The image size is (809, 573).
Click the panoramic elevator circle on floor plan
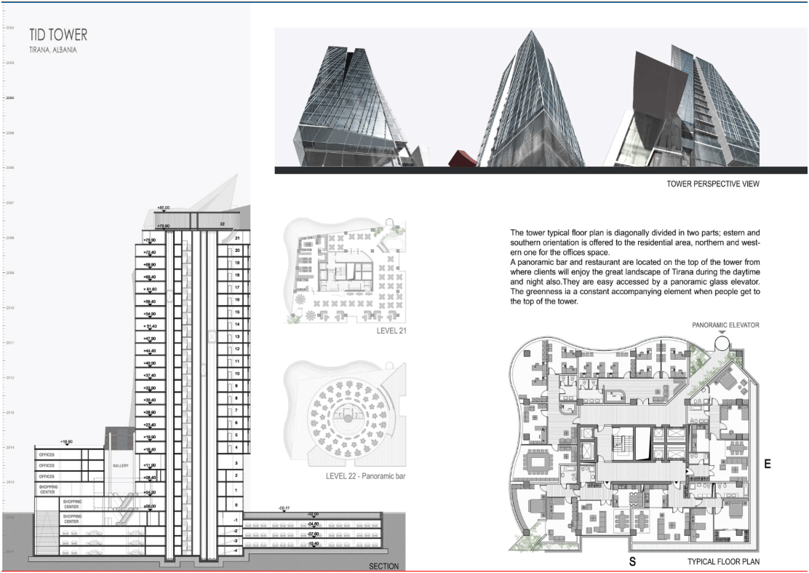click(721, 341)
